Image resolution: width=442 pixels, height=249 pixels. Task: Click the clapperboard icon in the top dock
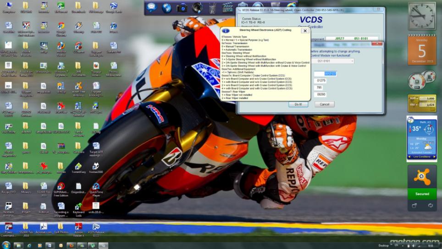click(227, 8)
